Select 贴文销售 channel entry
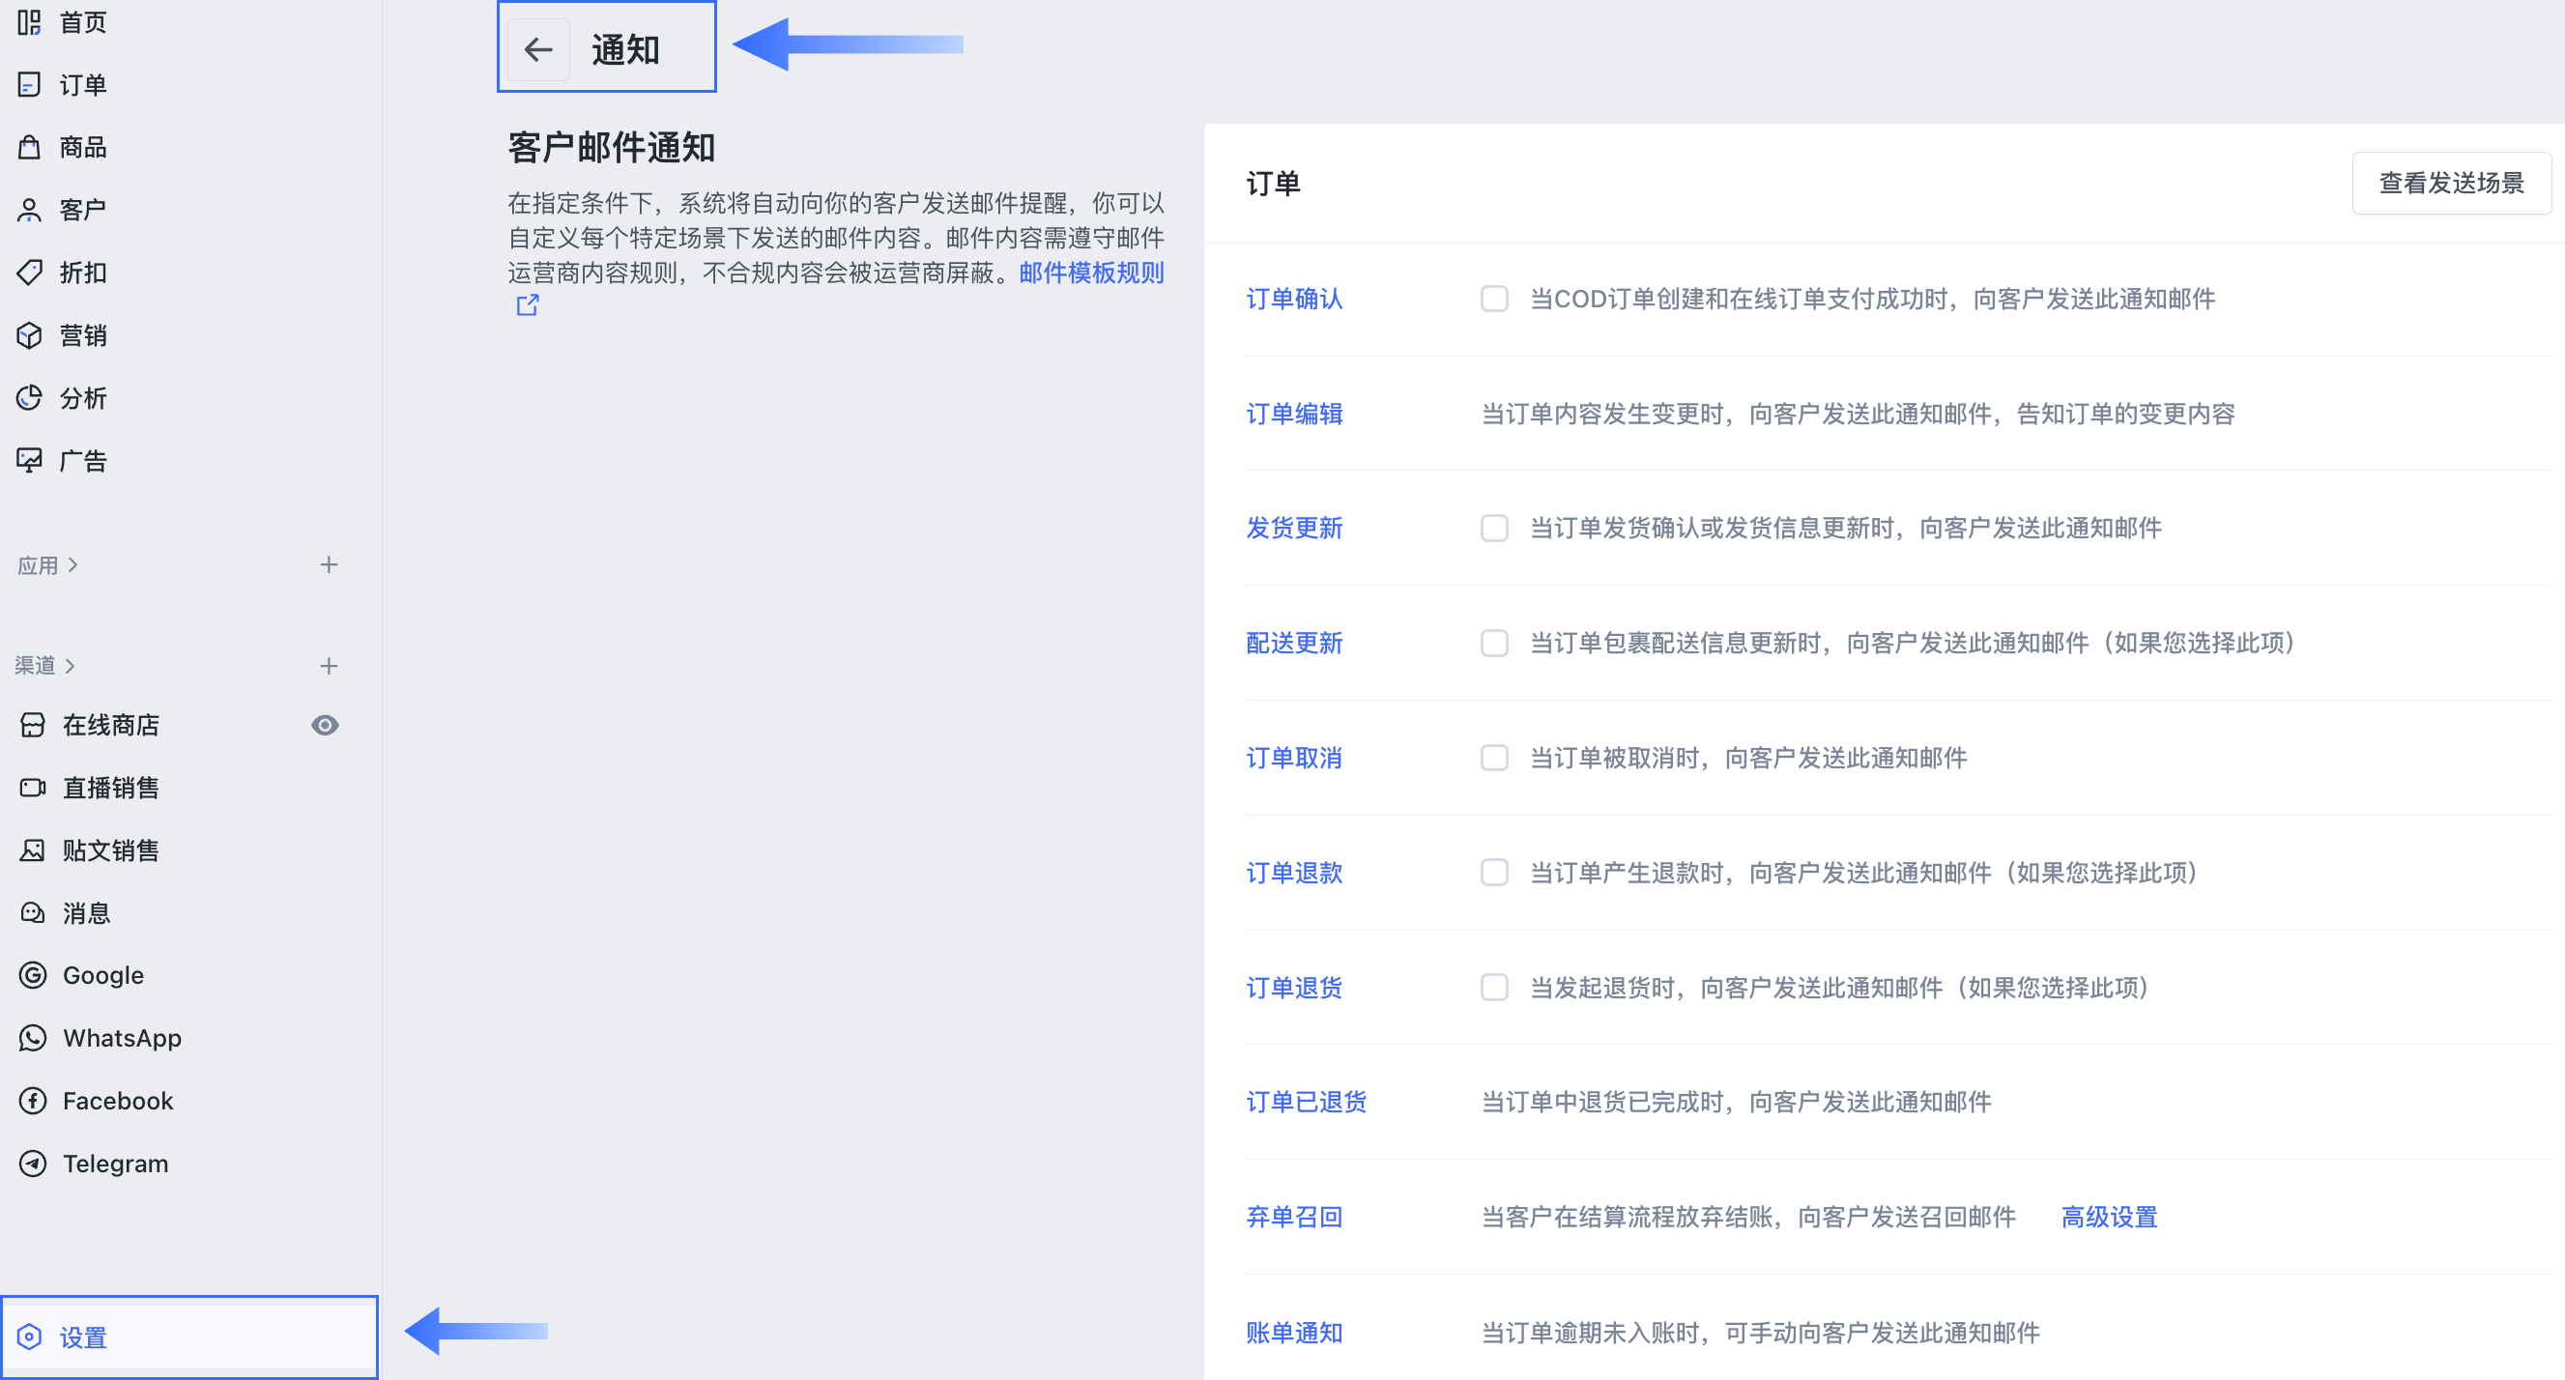 pyautogui.click(x=111, y=850)
